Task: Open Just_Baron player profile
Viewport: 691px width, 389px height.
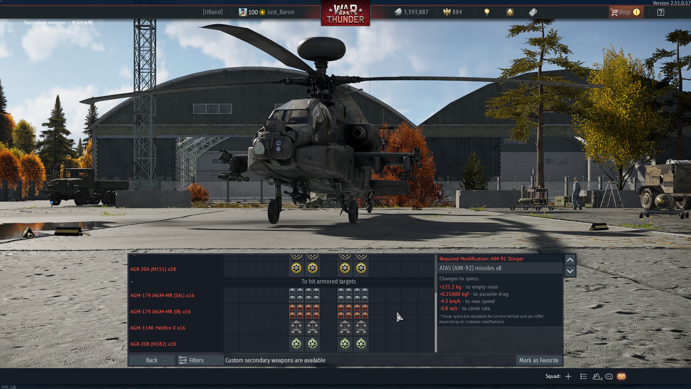Action: tap(280, 12)
